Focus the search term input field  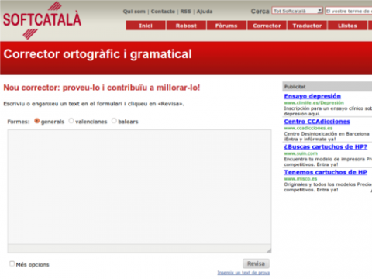(x=349, y=11)
